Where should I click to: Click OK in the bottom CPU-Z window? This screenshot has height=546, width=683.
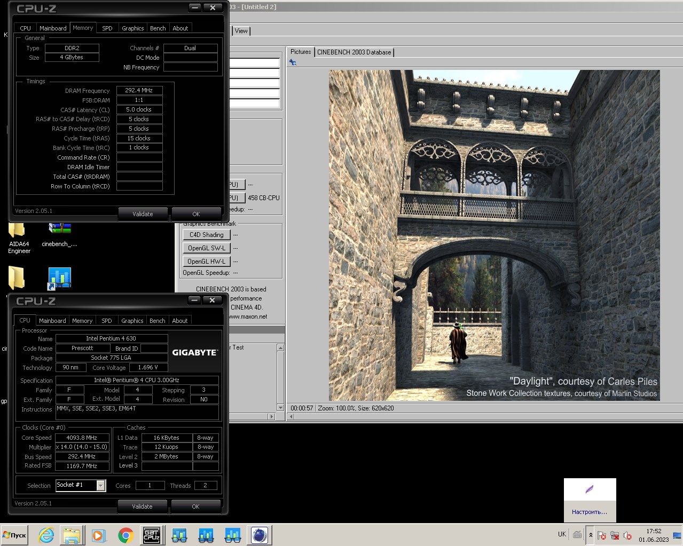[195, 507]
